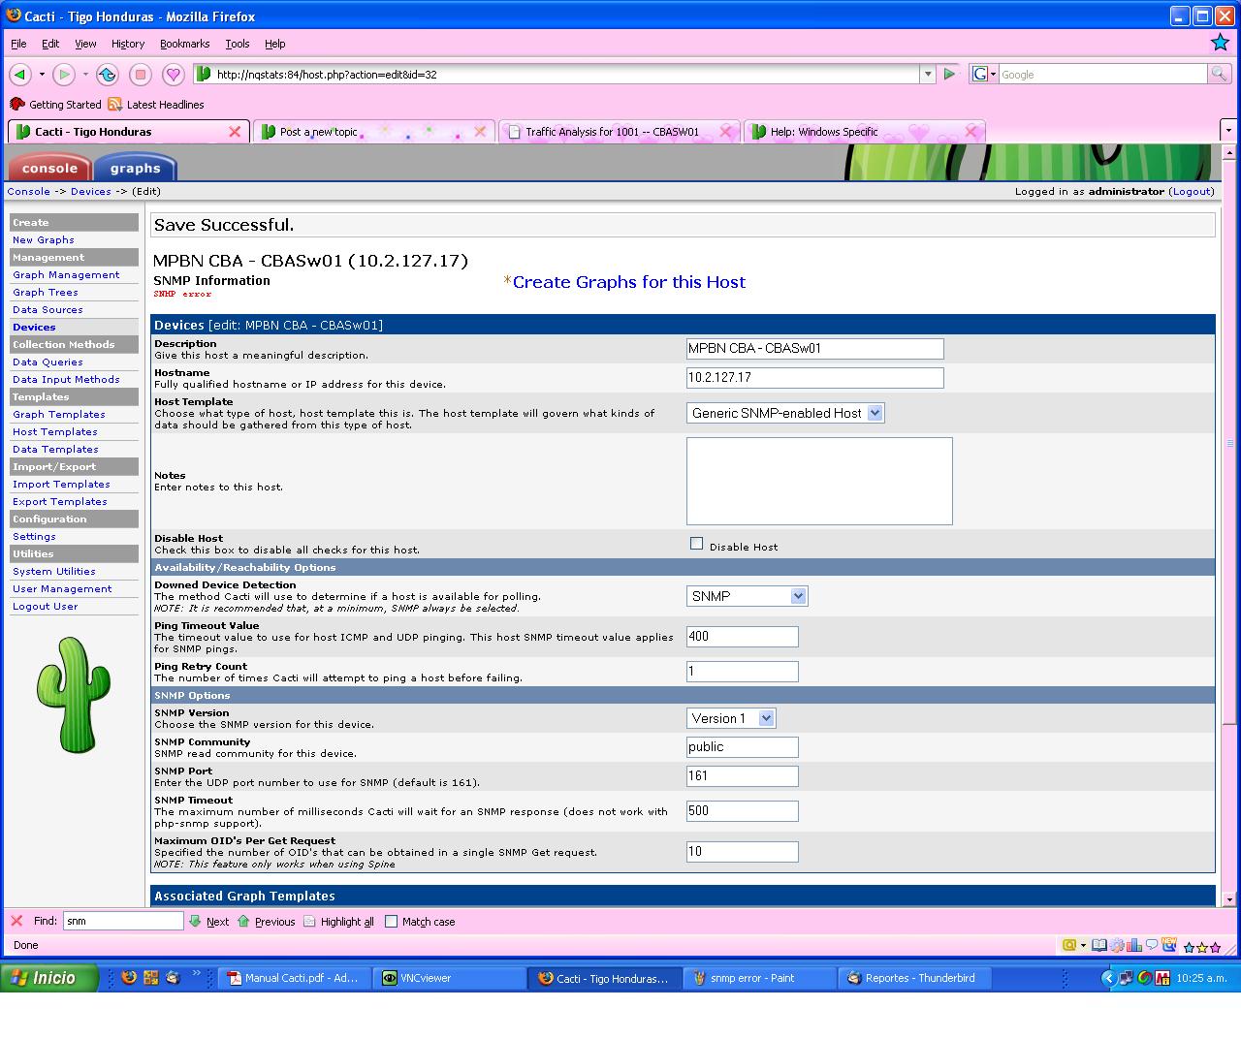Image resolution: width=1241 pixels, height=1039 pixels.
Task: Open the list all tabs dropdown
Action: (x=1227, y=130)
